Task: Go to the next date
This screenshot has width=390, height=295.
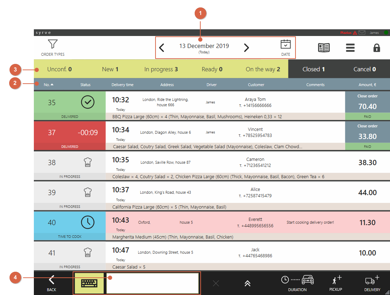Action: [x=246, y=48]
